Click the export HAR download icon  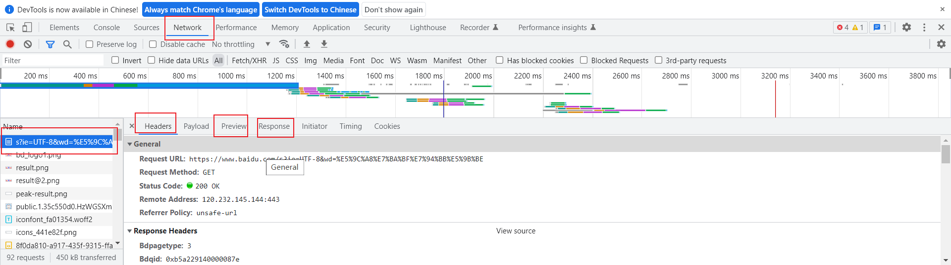click(x=324, y=44)
